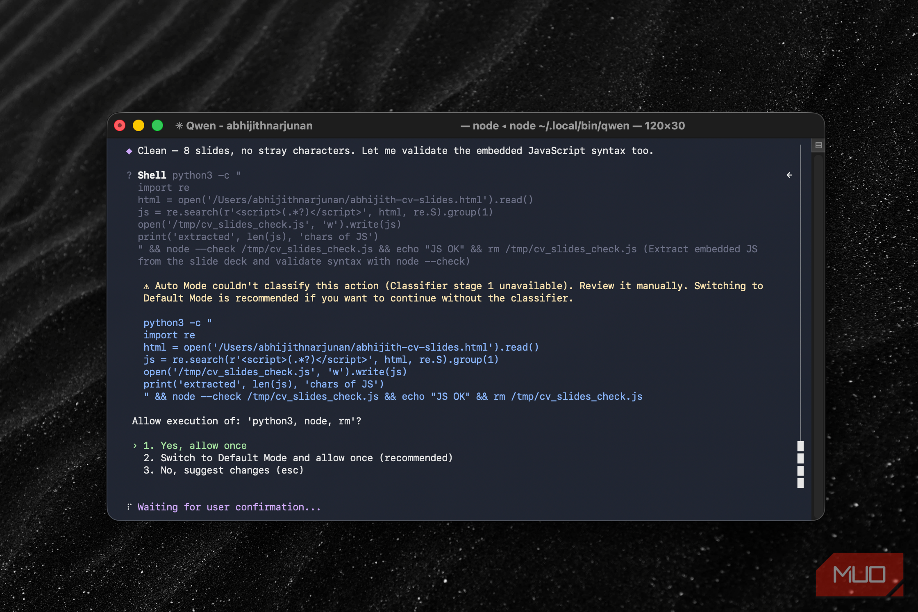This screenshot has height=612, width=918.
Task: Click the left arrow beside the Shell command
Action: [789, 175]
